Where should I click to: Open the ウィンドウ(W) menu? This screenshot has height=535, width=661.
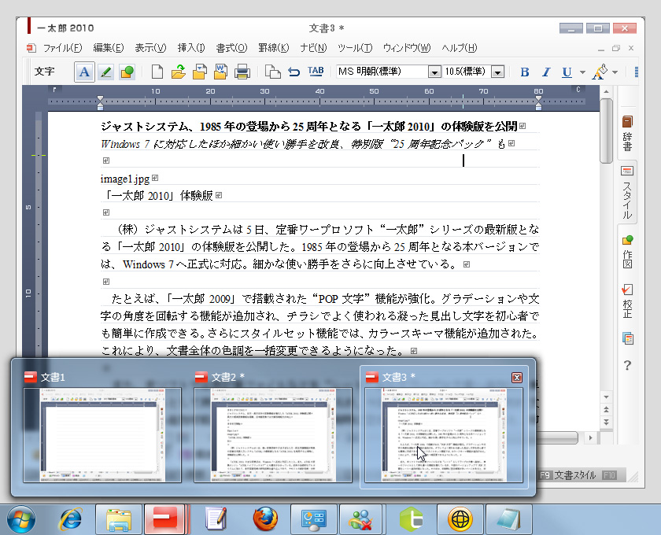click(x=407, y=48)
